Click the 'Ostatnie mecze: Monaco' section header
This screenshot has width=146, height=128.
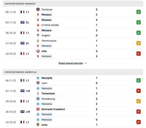coord(73,4)
